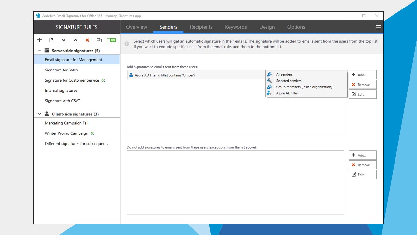Add a new signature rule with the plus icon
Screen dimensions: 417x235
39,40
